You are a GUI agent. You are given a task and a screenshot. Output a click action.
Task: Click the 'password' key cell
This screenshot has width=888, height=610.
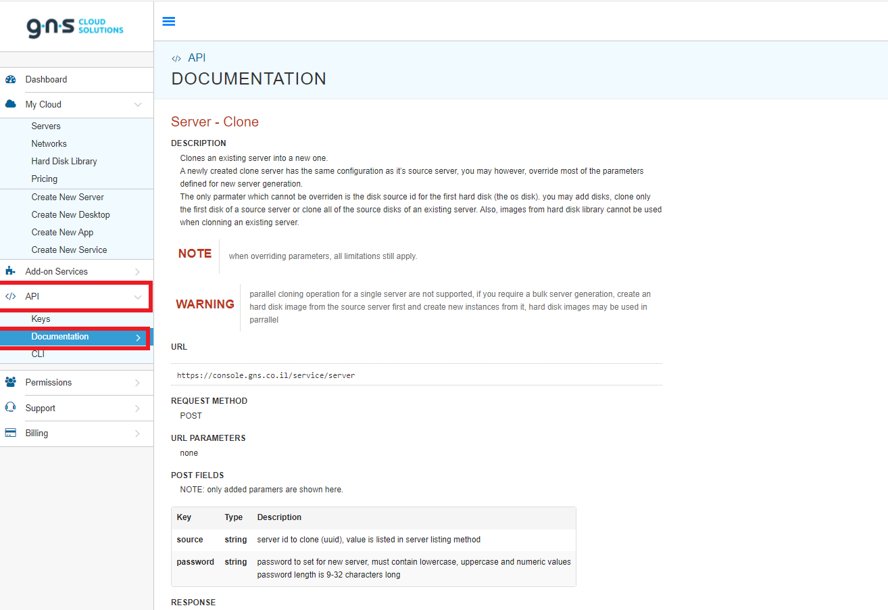click(195, 562)
